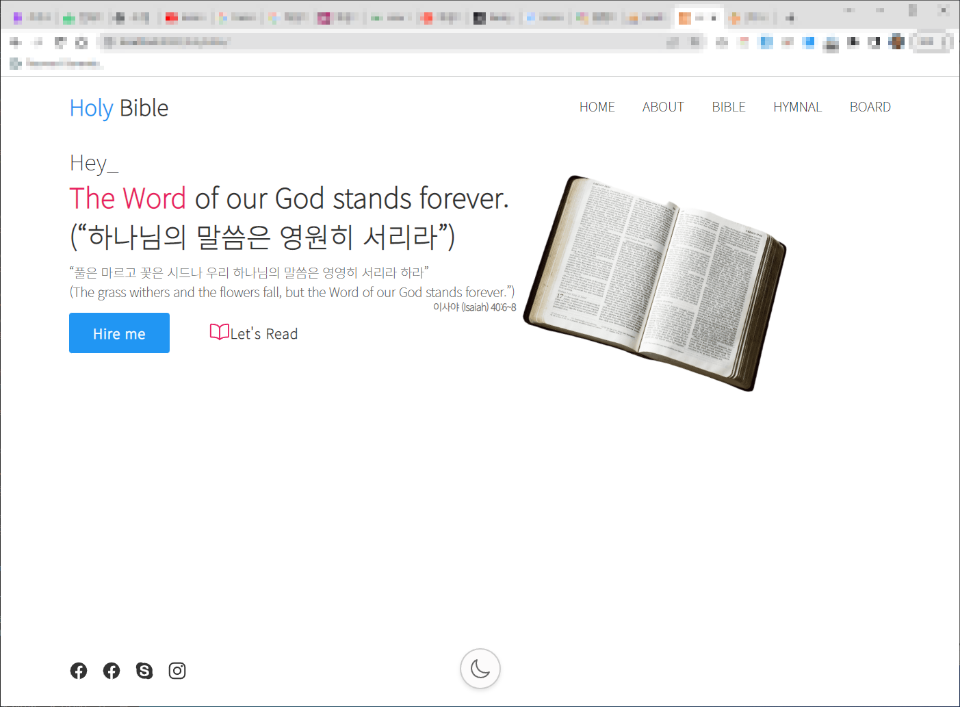Open a new browser tab
The image size is (960, 707).
pos(790,18)
